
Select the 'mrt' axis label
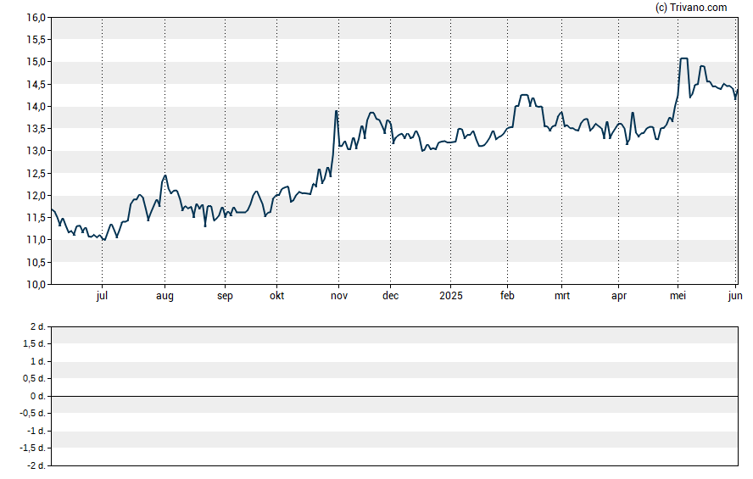click(562, 296)
